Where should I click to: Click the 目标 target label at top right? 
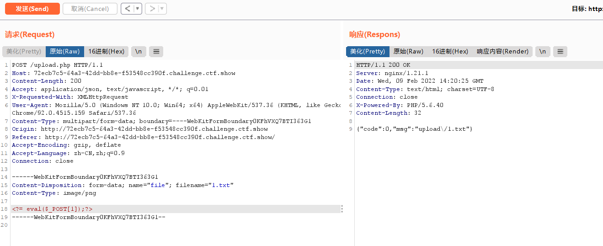[587, 9]
